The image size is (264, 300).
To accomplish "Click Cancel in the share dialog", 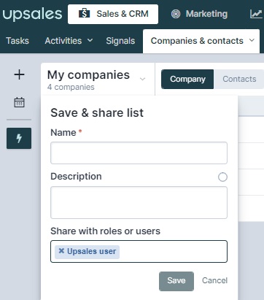I will tap(214, 280).
